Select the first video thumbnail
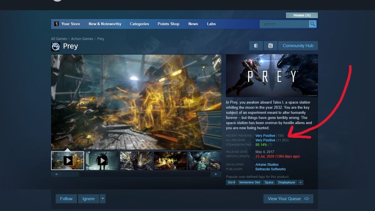 click(68, 161)
